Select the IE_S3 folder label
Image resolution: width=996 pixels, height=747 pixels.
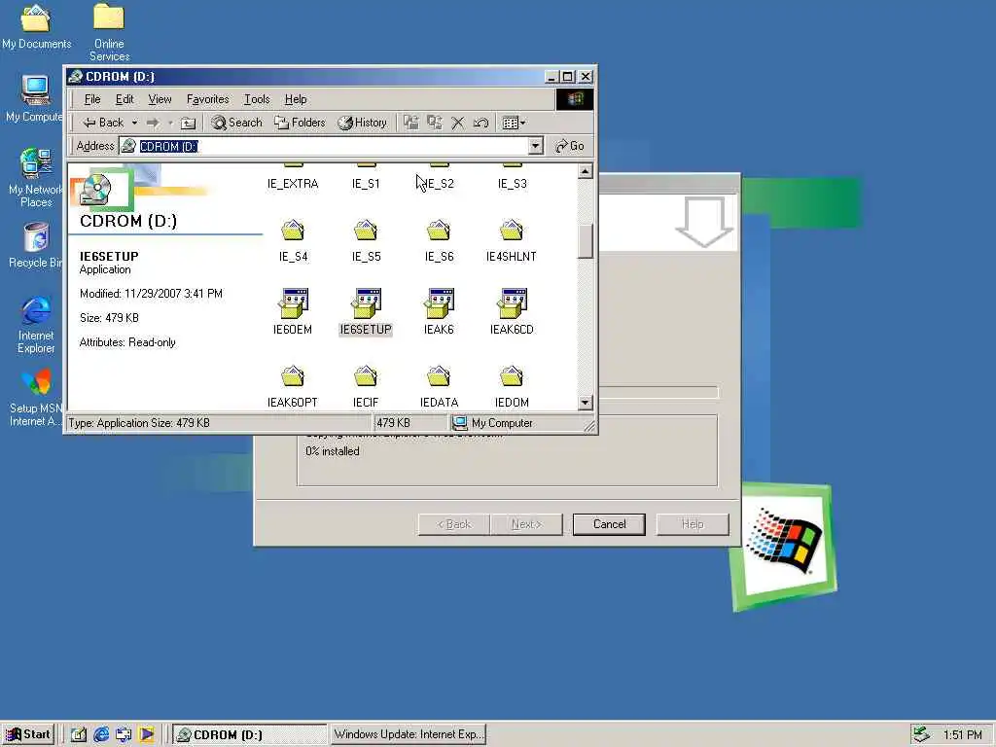coord(512,184)
